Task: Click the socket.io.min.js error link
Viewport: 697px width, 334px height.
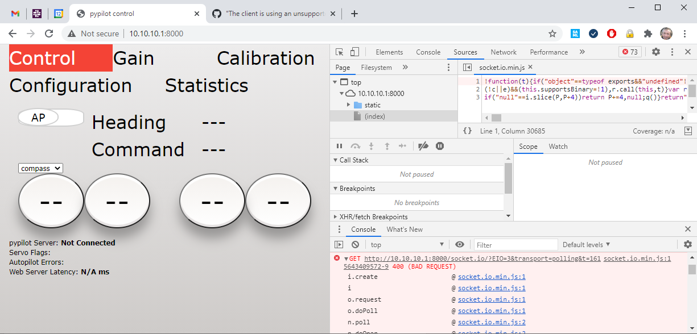Action: pos(637,258)
